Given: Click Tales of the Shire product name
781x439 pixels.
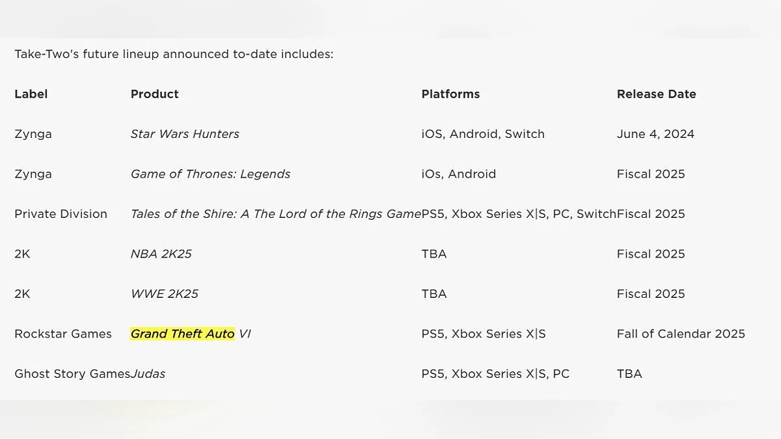Looking at the screenshot, I should point(275,214).
